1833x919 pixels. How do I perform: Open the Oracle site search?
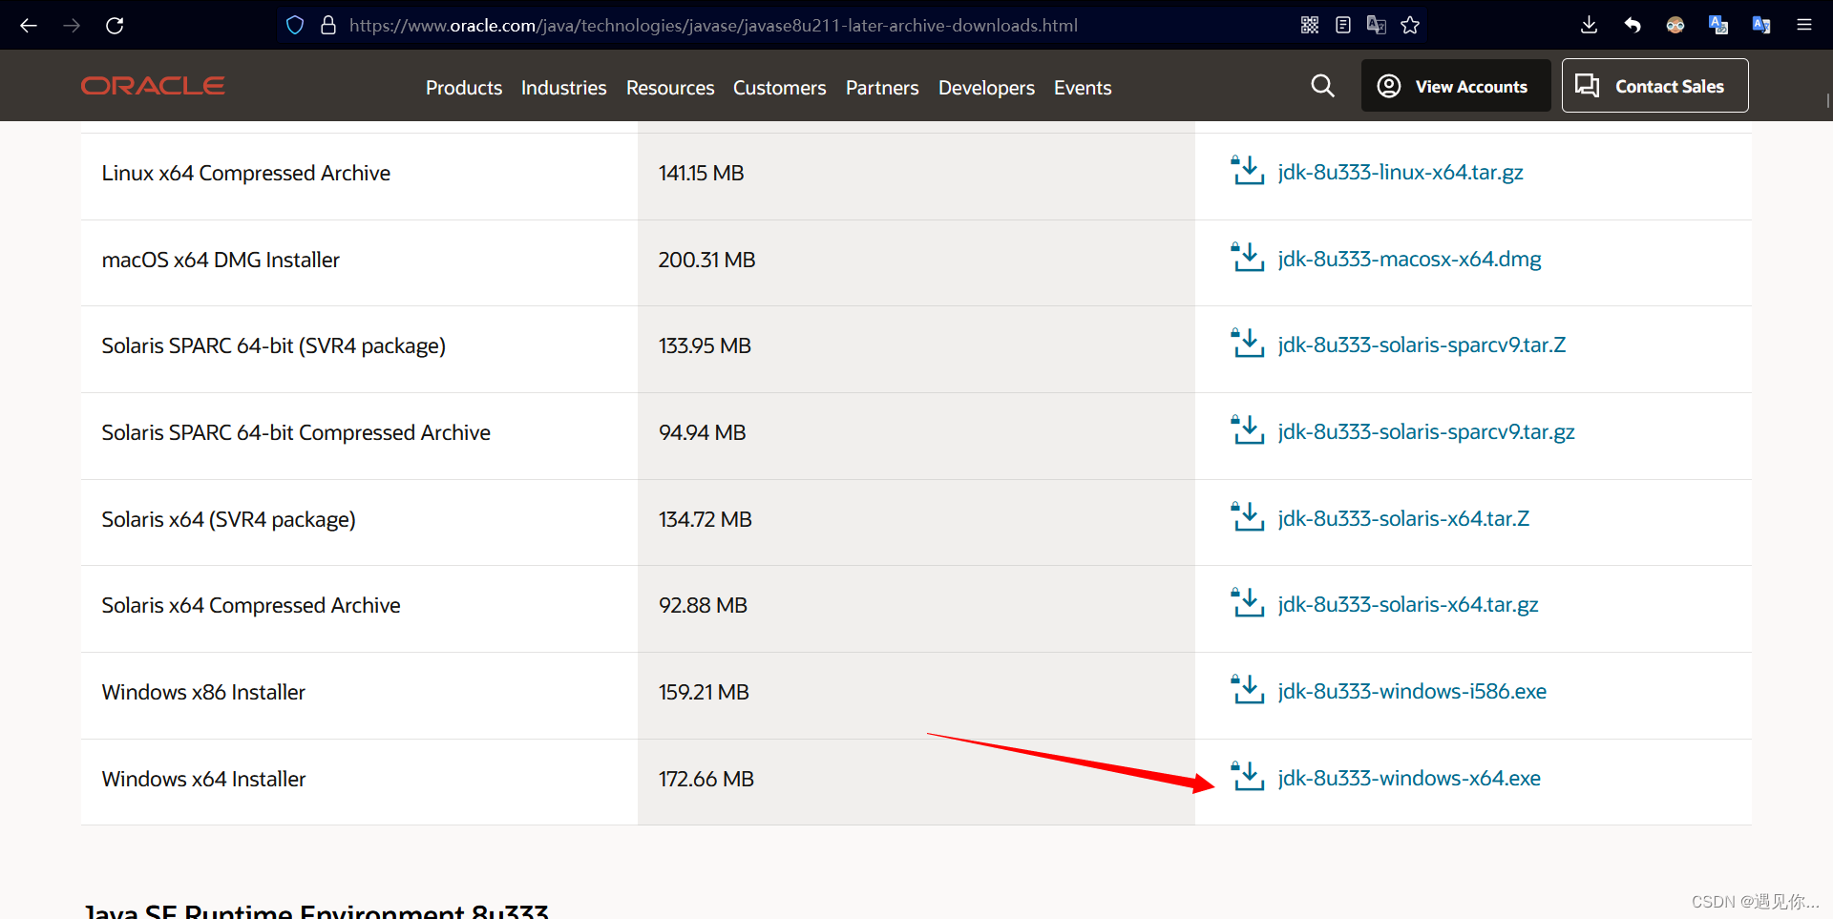coord(1322,86)
